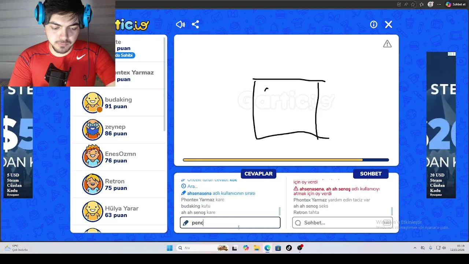Click the chat panel scrollbar

pos(392,211)
